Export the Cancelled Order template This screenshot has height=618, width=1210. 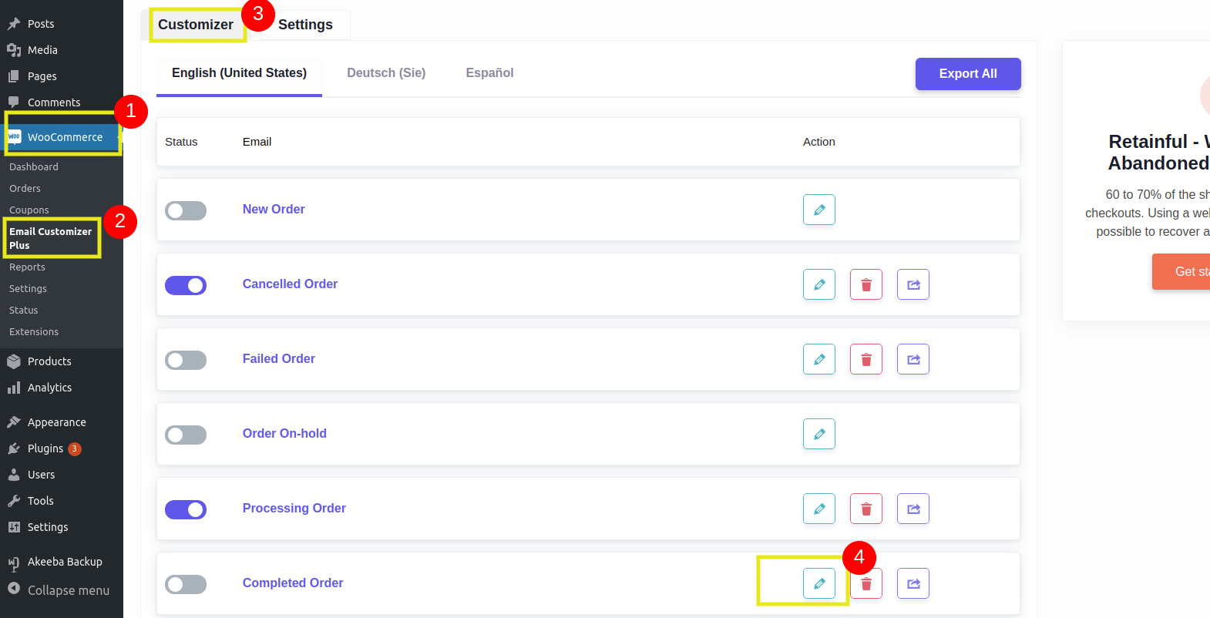(913, 284)
